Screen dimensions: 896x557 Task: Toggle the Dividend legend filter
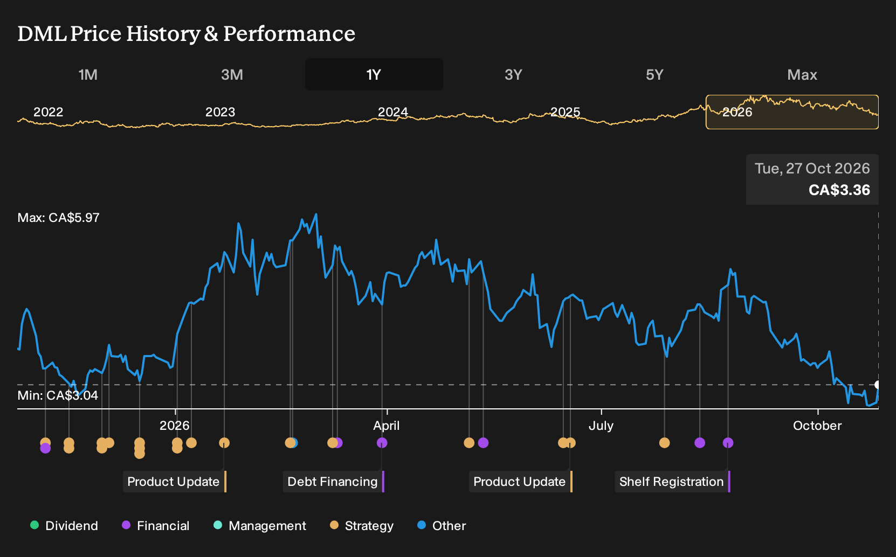pos(64,526)
